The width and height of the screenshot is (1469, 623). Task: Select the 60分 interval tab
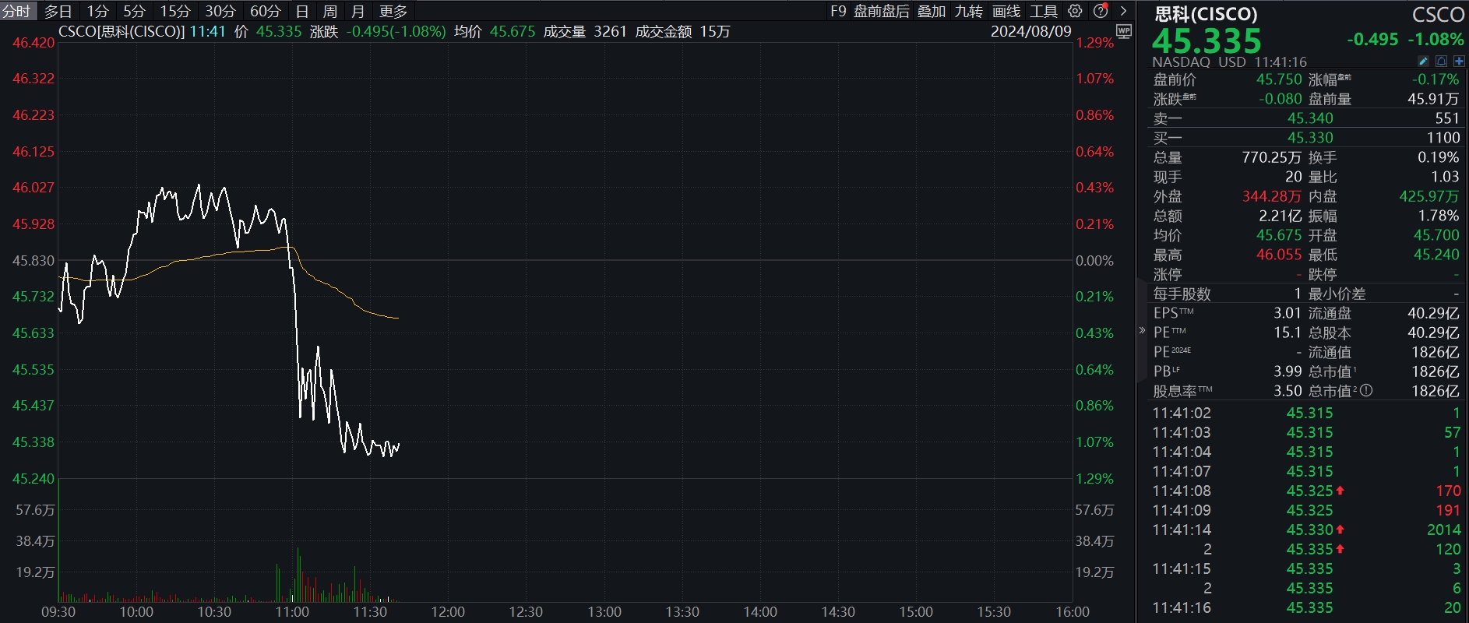266,11
